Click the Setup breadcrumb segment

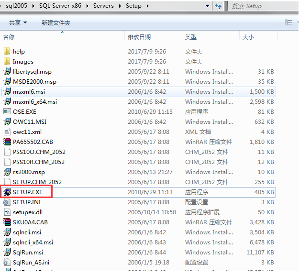coord(133,6)
